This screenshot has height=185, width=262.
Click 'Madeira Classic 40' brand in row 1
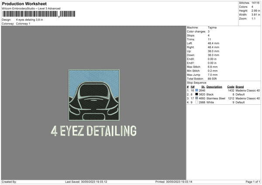click(248, 90)
